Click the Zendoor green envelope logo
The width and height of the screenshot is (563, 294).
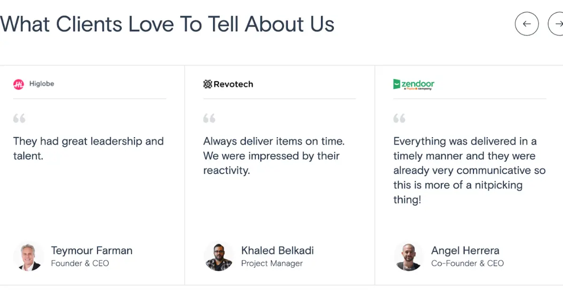pos(396,83)
